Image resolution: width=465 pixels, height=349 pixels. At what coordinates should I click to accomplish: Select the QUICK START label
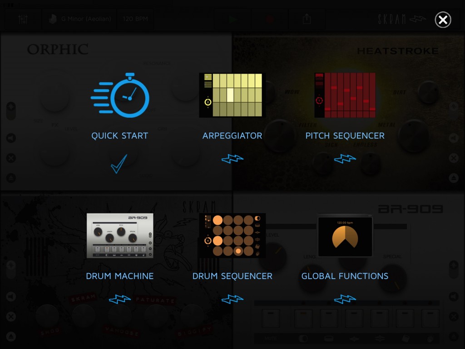[x=119, y=135]
